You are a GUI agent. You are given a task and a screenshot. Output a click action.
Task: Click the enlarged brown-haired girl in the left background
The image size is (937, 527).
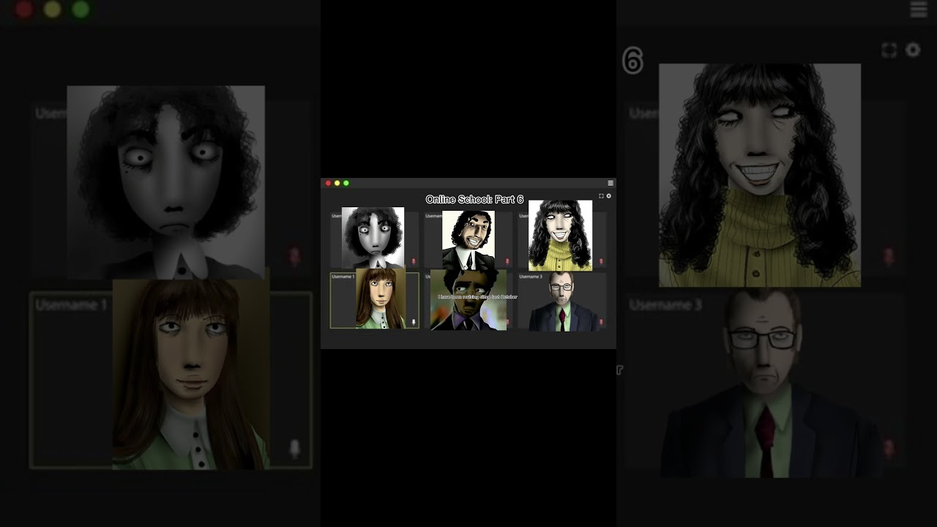[x=191, y=373]
